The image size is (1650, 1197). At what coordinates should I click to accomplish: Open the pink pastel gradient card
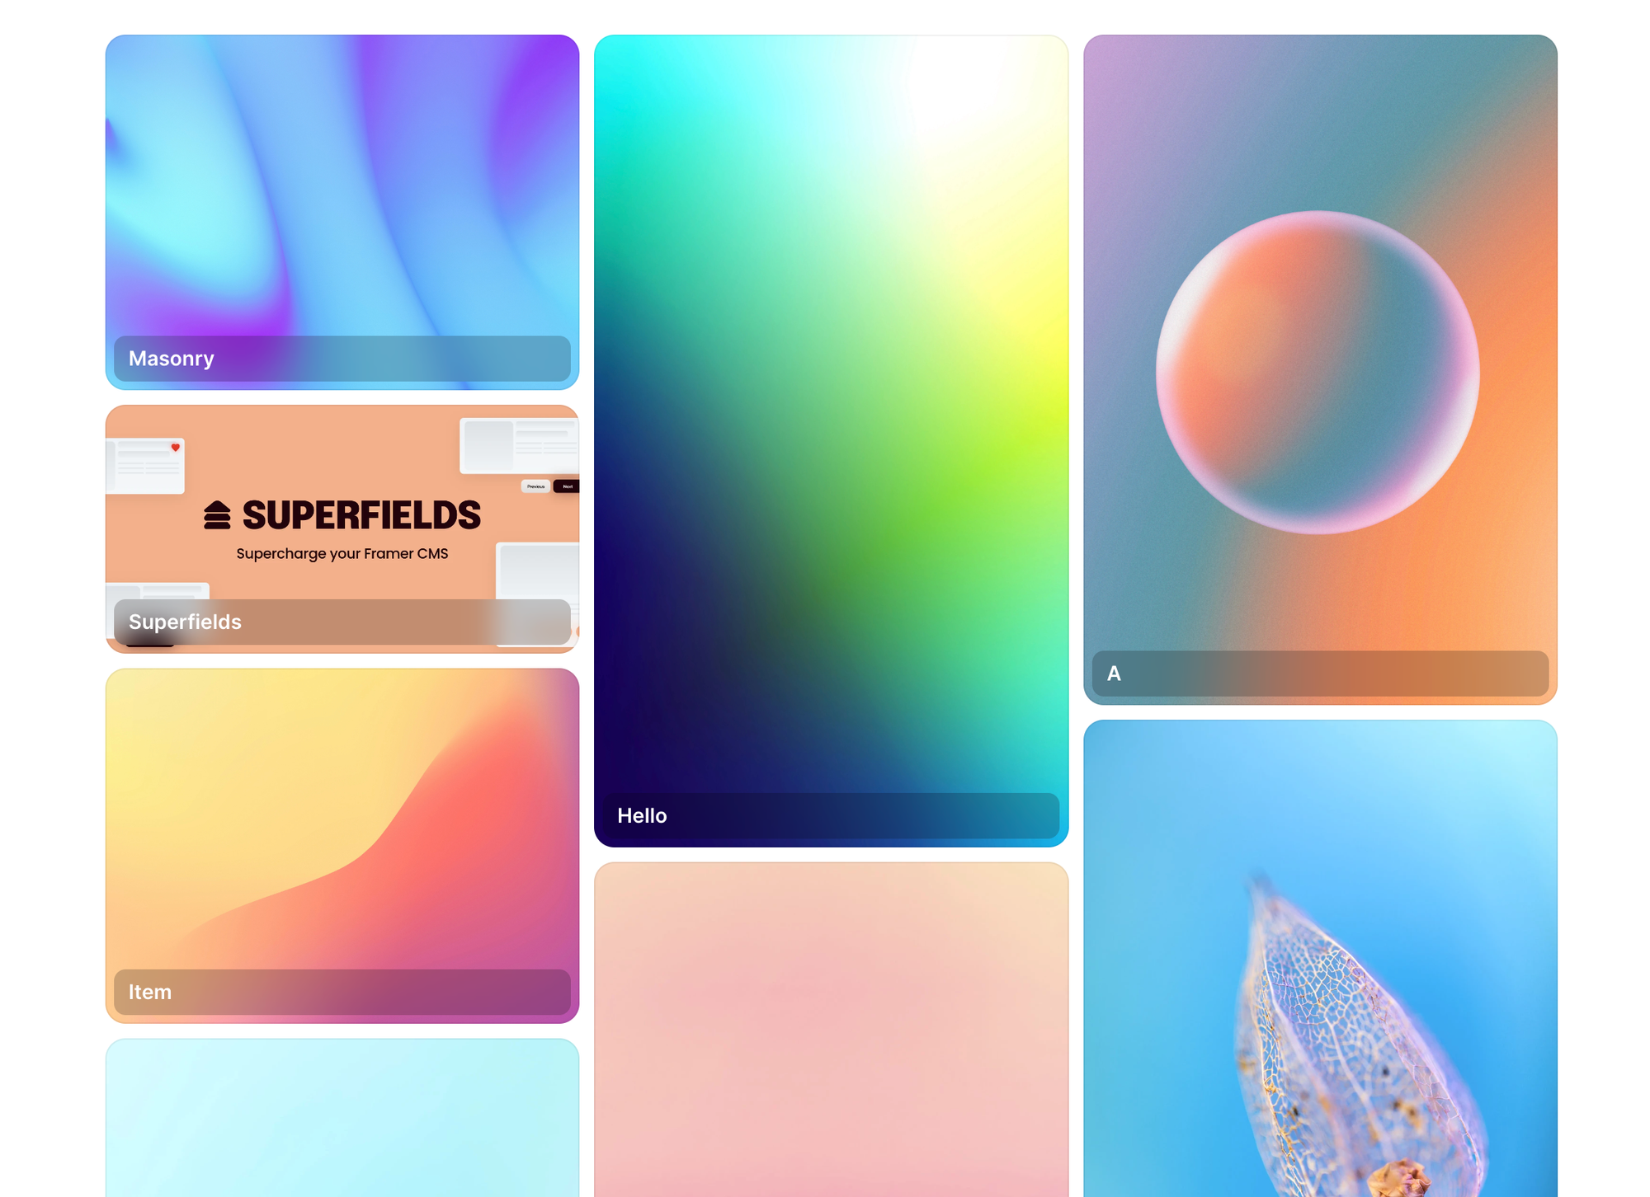(831, 1030)
